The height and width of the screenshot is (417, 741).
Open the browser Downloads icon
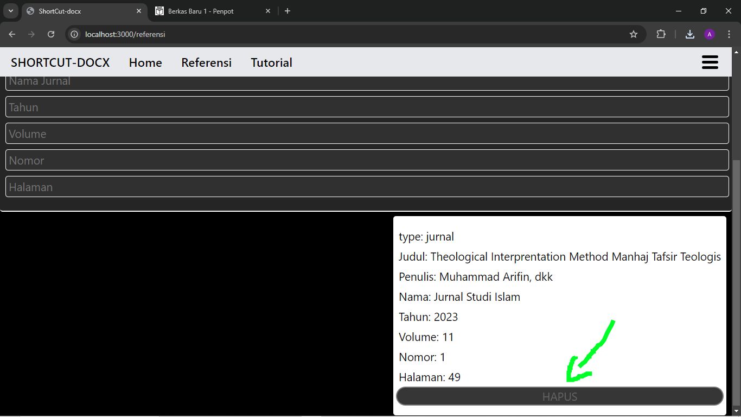690,34
